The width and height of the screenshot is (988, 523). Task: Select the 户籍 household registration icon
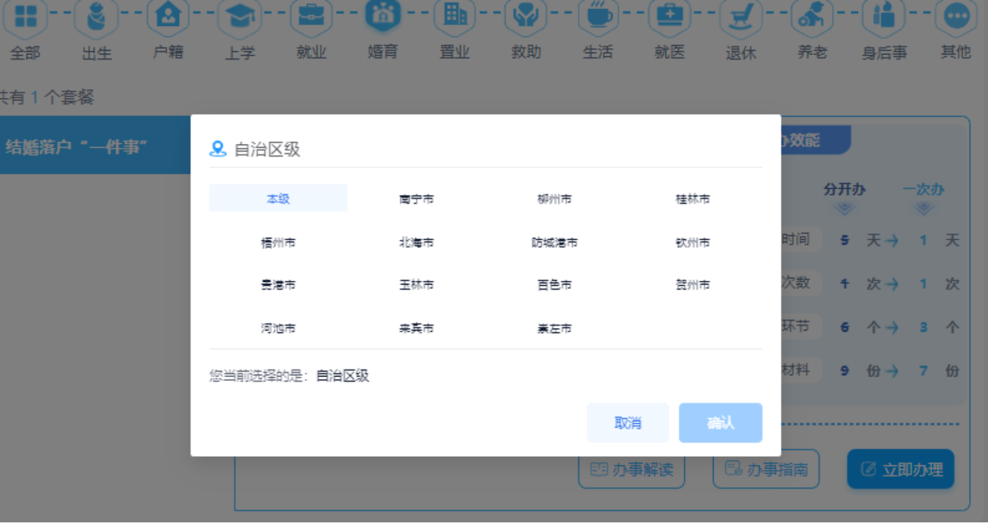click(x=168, y=17)
